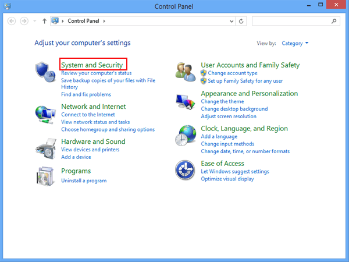Click Set up Family Safety for any user
Screen dimensions: 349x262
point(245,81)
